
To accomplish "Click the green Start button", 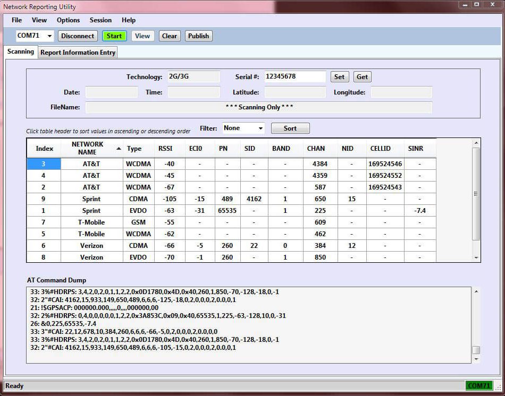I will point(114,36).
